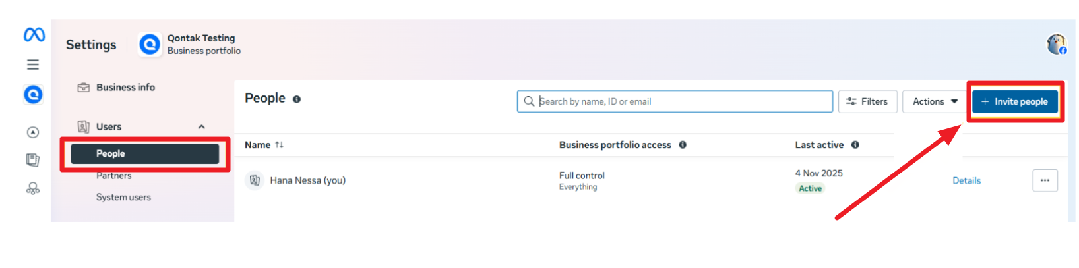The height and width of the screenshot is (268, 1079).
Task: Open the three-dots menu for Hana Nessa
Action: [x=1045, y=180]
